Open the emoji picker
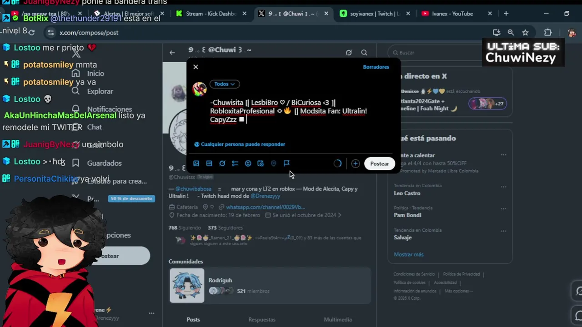 coord(248,163)
